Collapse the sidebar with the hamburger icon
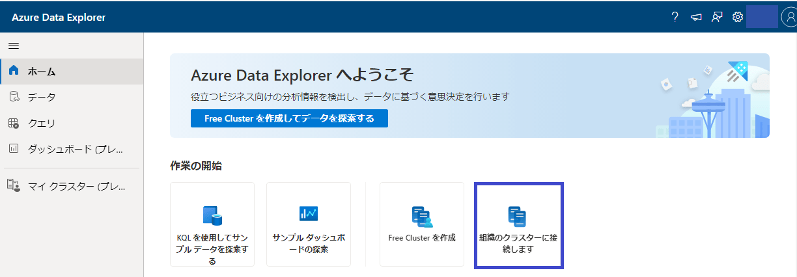The image size is (797, 277). 13,46
